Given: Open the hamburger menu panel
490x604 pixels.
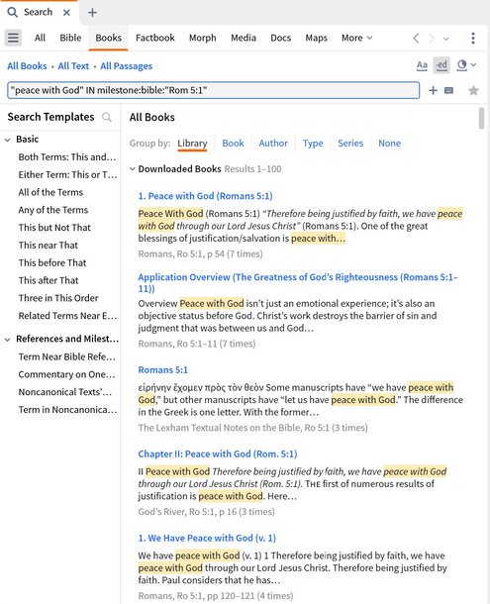Looking at the screenshot, I should coord(13,38).
